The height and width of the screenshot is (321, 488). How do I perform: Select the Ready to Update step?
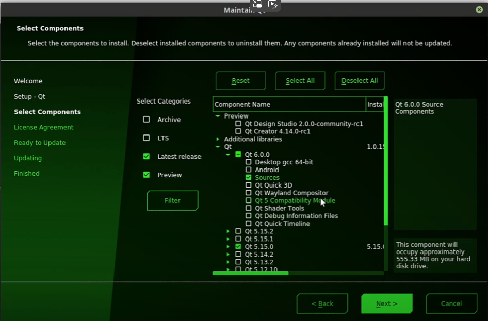[x=40, y=143]
